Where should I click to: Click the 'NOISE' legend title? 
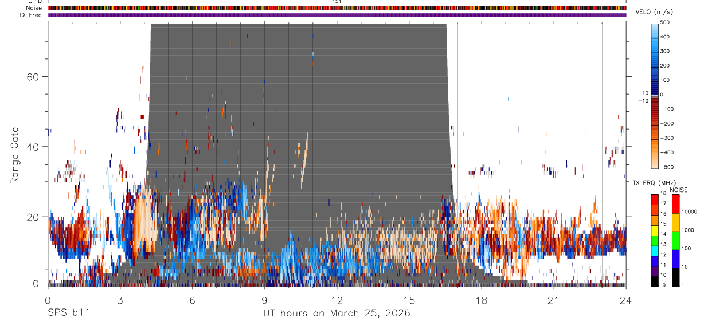point(678,190)
